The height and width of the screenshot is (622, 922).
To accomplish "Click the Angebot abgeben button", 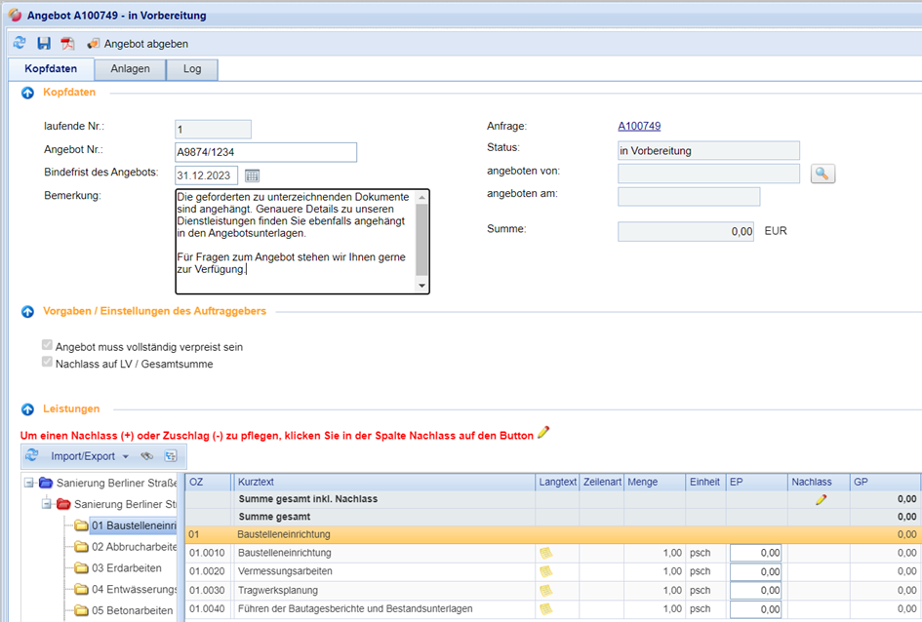I will pos(138,44).
